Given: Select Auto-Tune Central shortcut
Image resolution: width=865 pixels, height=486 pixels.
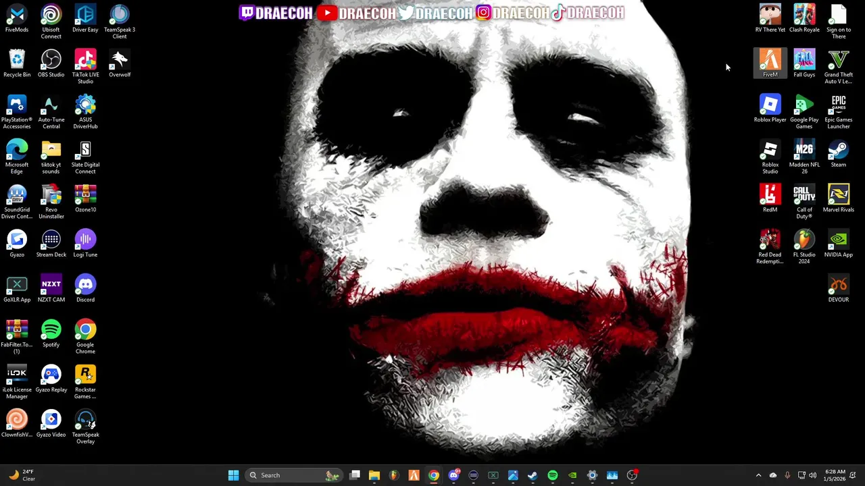Looking at the screenshot, I should click(51, 112).
